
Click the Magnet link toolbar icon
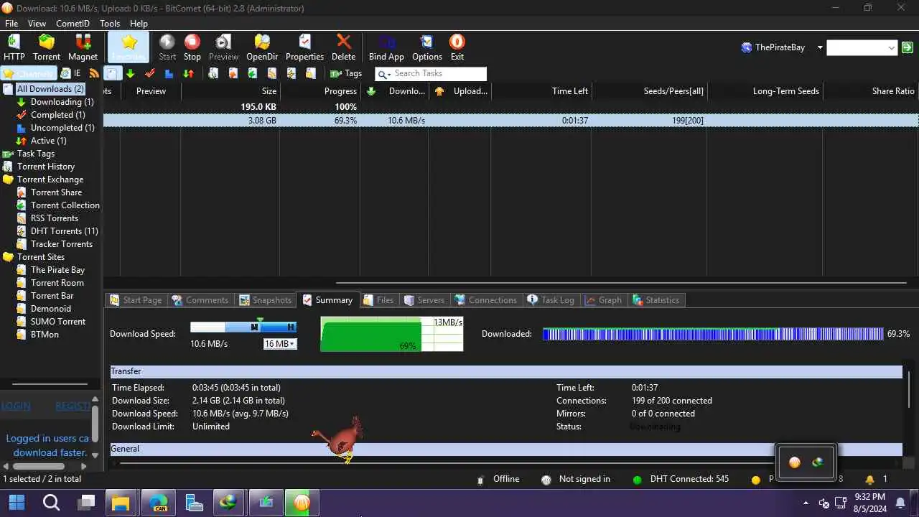tap(83, 47)
